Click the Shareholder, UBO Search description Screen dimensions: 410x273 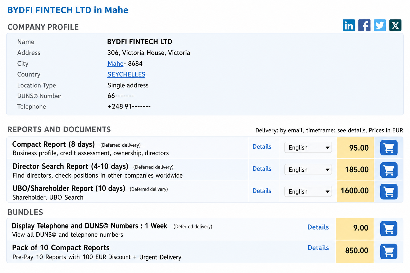pos(48,197)
